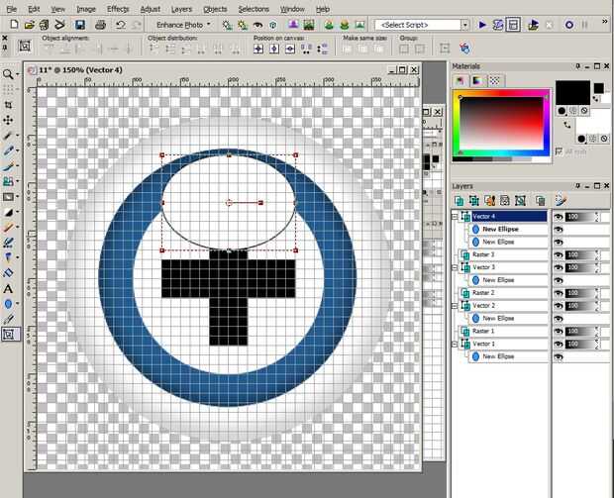The width and height of the screenshot is (614, 498).
Task: Select the Raster 2 layer
Action: pyautogui.click(x=483, y=293)
